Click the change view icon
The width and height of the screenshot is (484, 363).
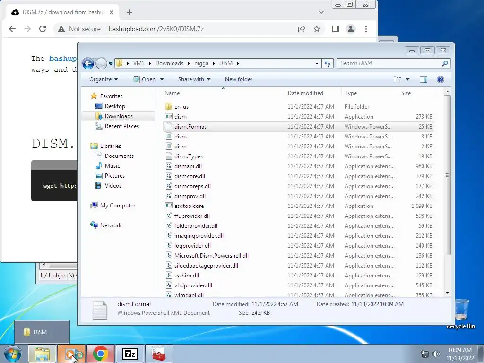tap(397, 79)
